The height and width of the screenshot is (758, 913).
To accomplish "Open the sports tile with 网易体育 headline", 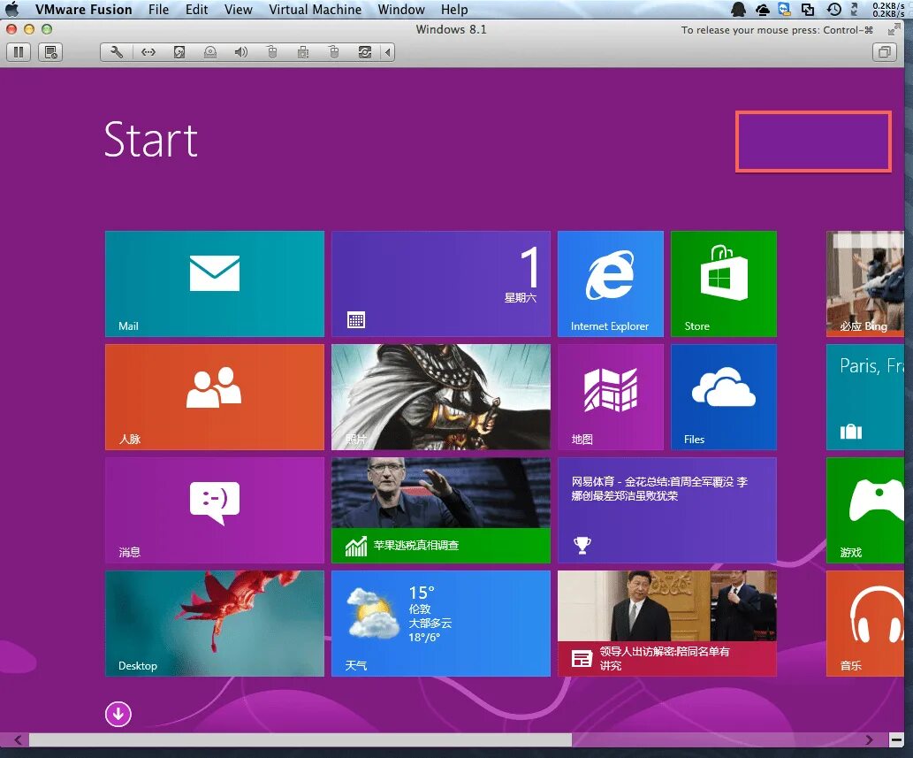I will [x=667, y=510].
